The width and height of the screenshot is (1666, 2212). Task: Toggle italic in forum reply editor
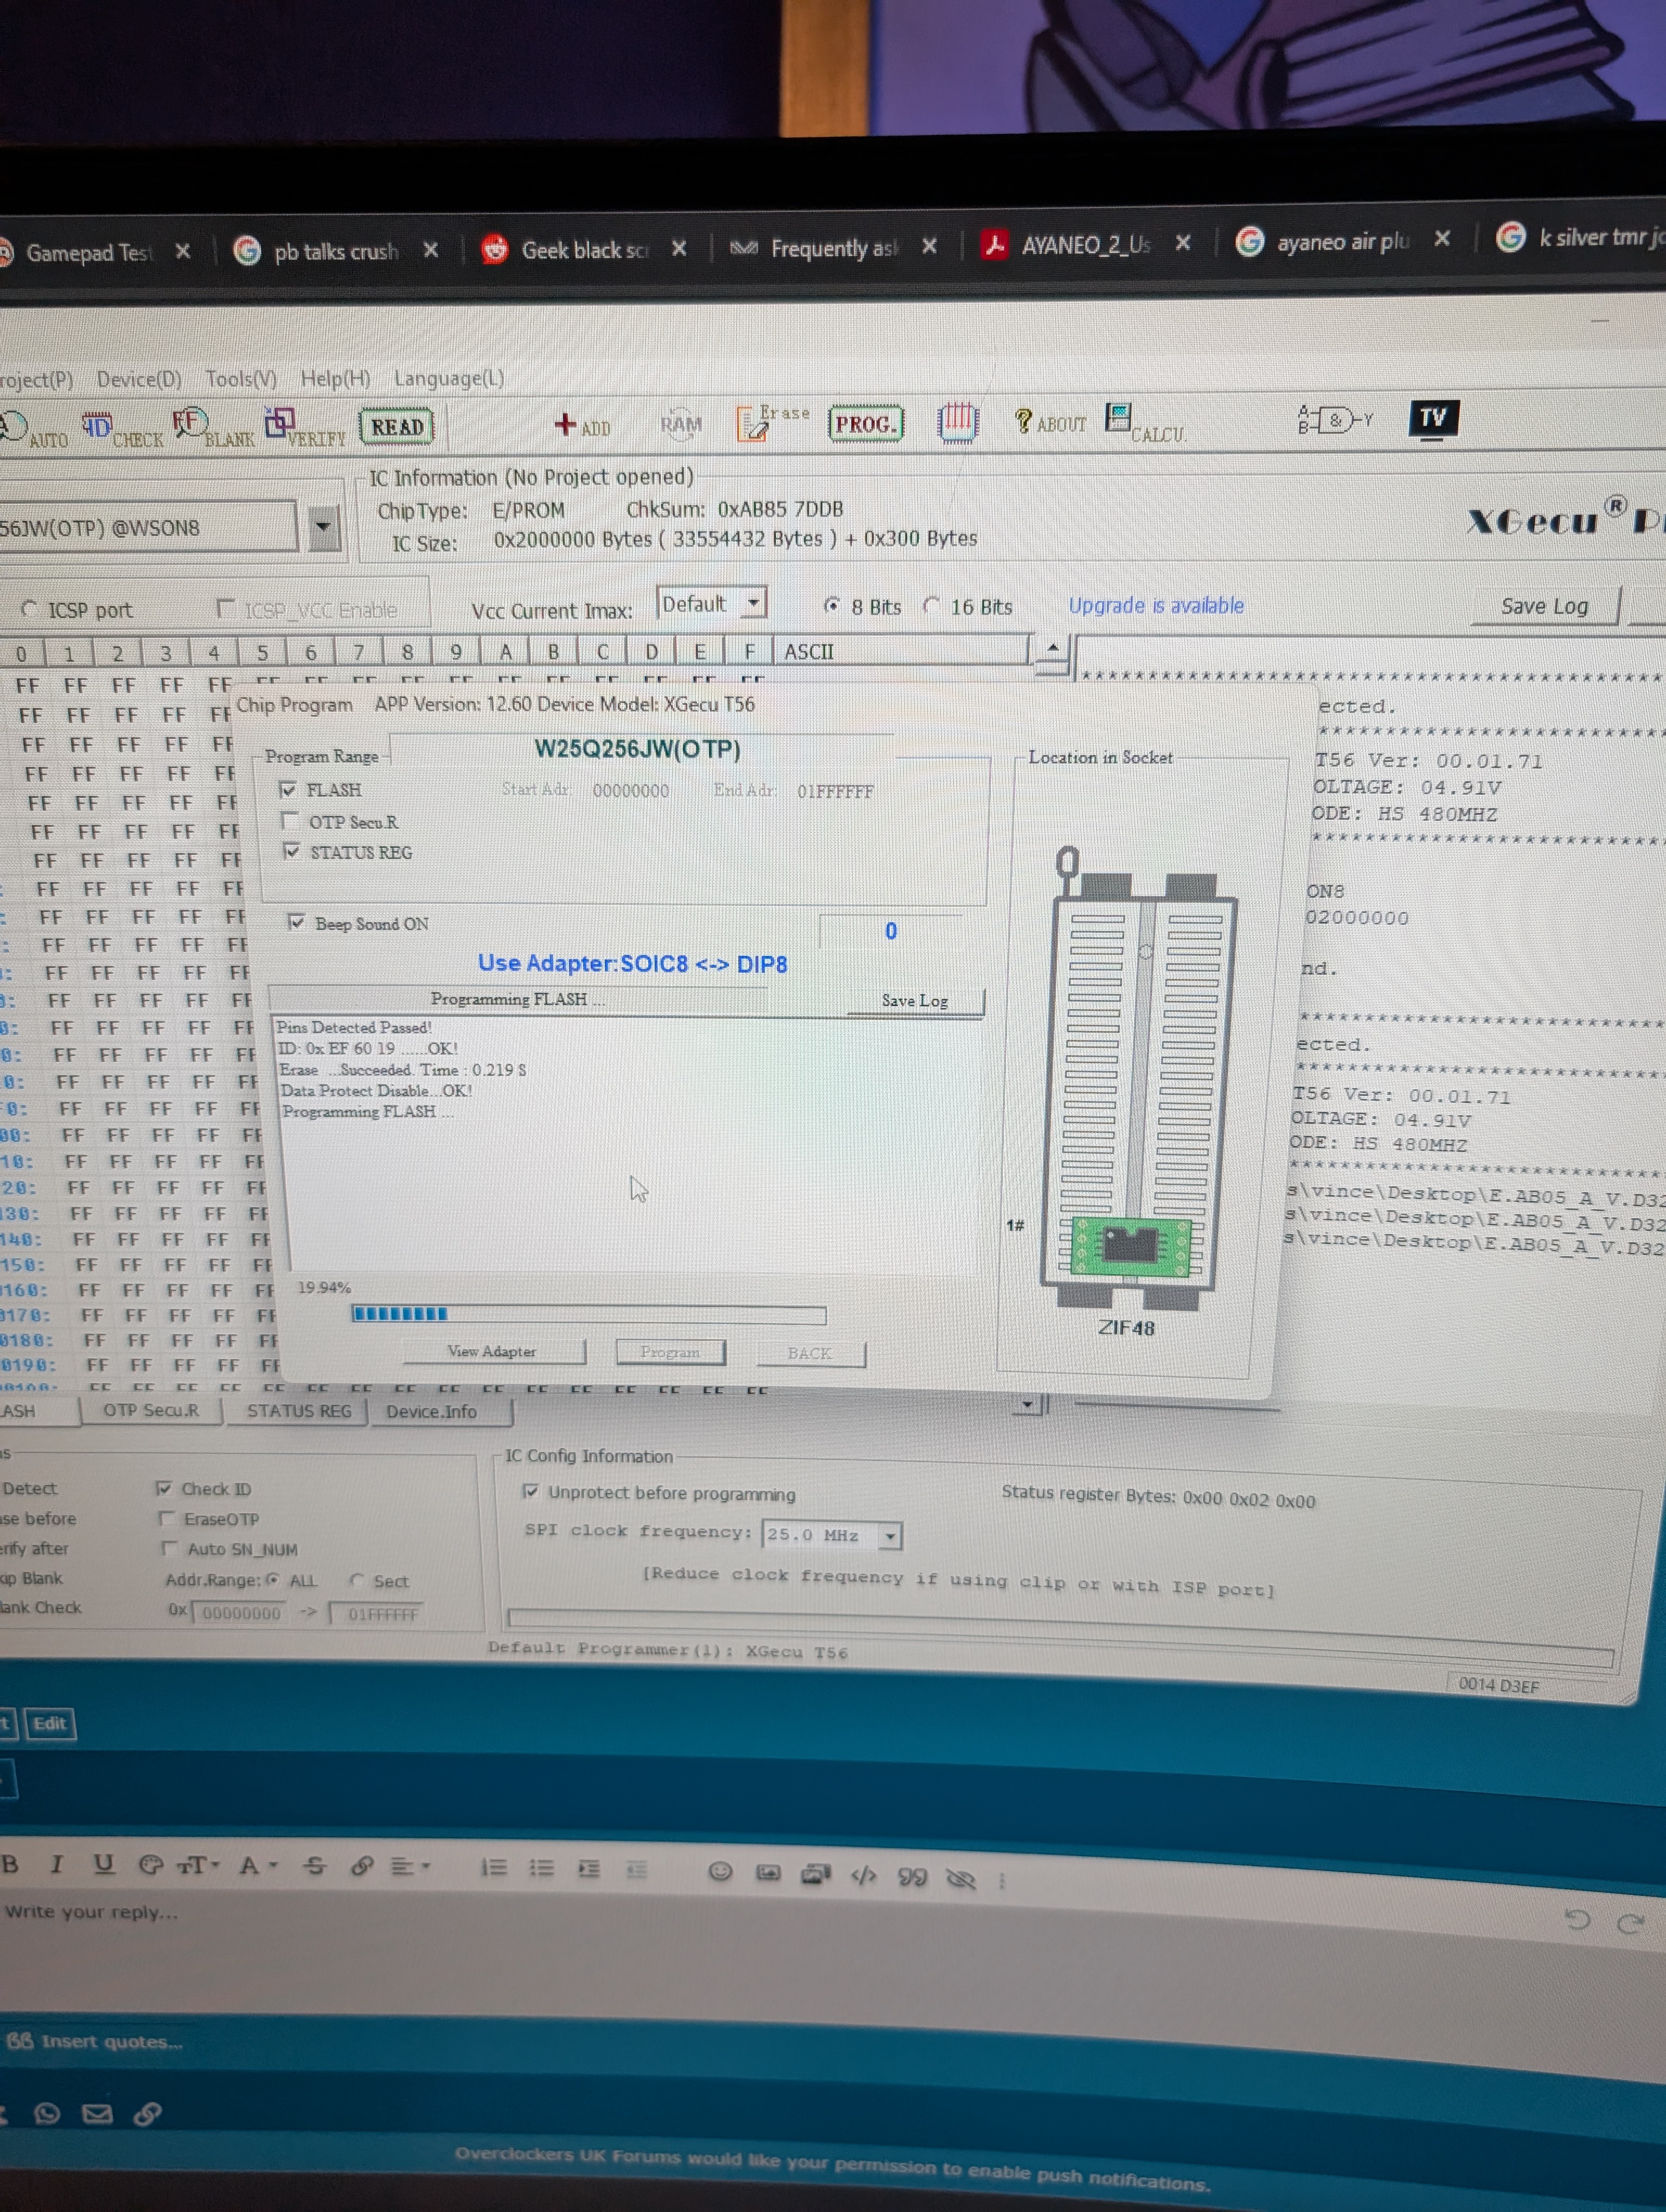pyautogui.click(x=57, y=1864)
